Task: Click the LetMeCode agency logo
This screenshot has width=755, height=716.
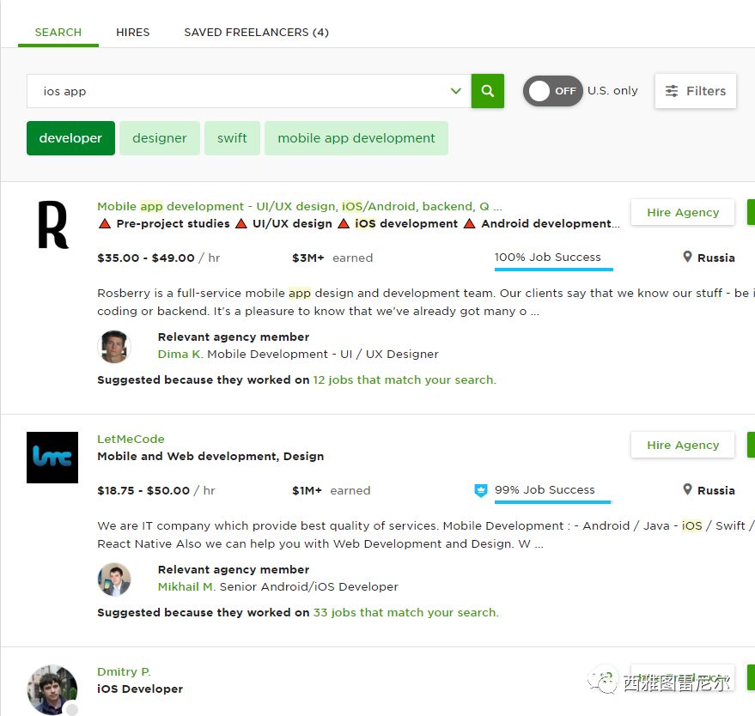Action: point(52,458)
